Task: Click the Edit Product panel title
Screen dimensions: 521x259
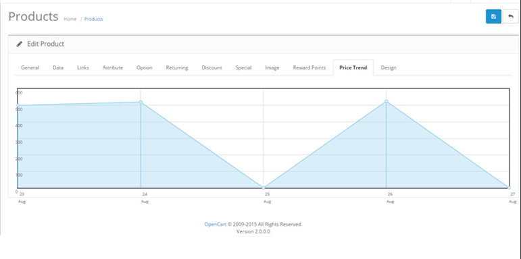Action: coord(45,44)
